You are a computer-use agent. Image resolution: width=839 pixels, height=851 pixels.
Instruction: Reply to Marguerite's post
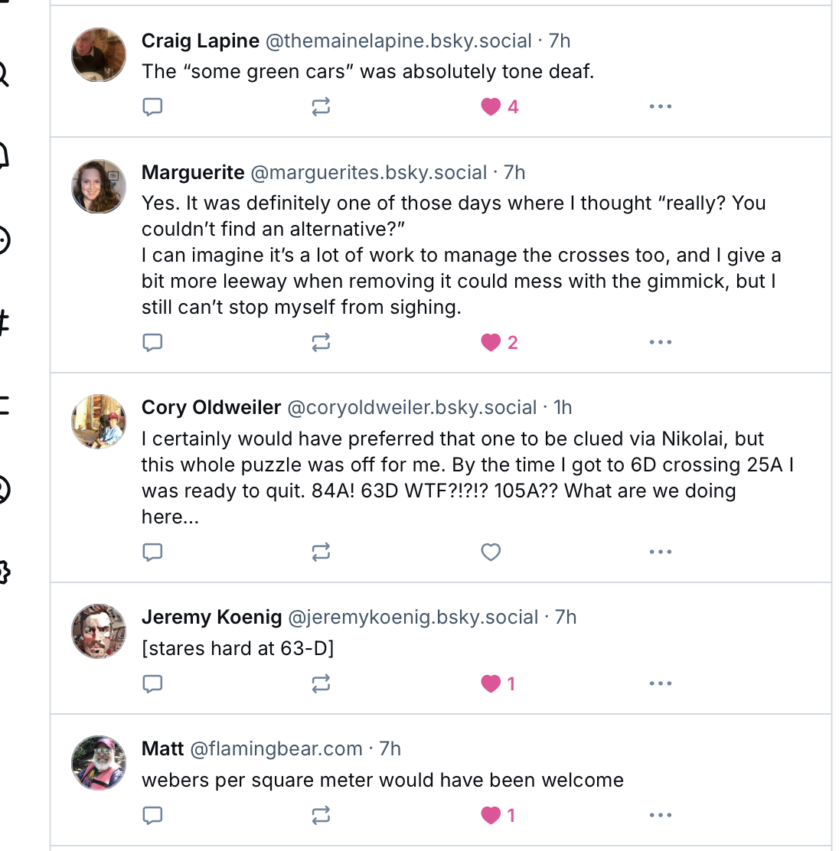(153, 342)
